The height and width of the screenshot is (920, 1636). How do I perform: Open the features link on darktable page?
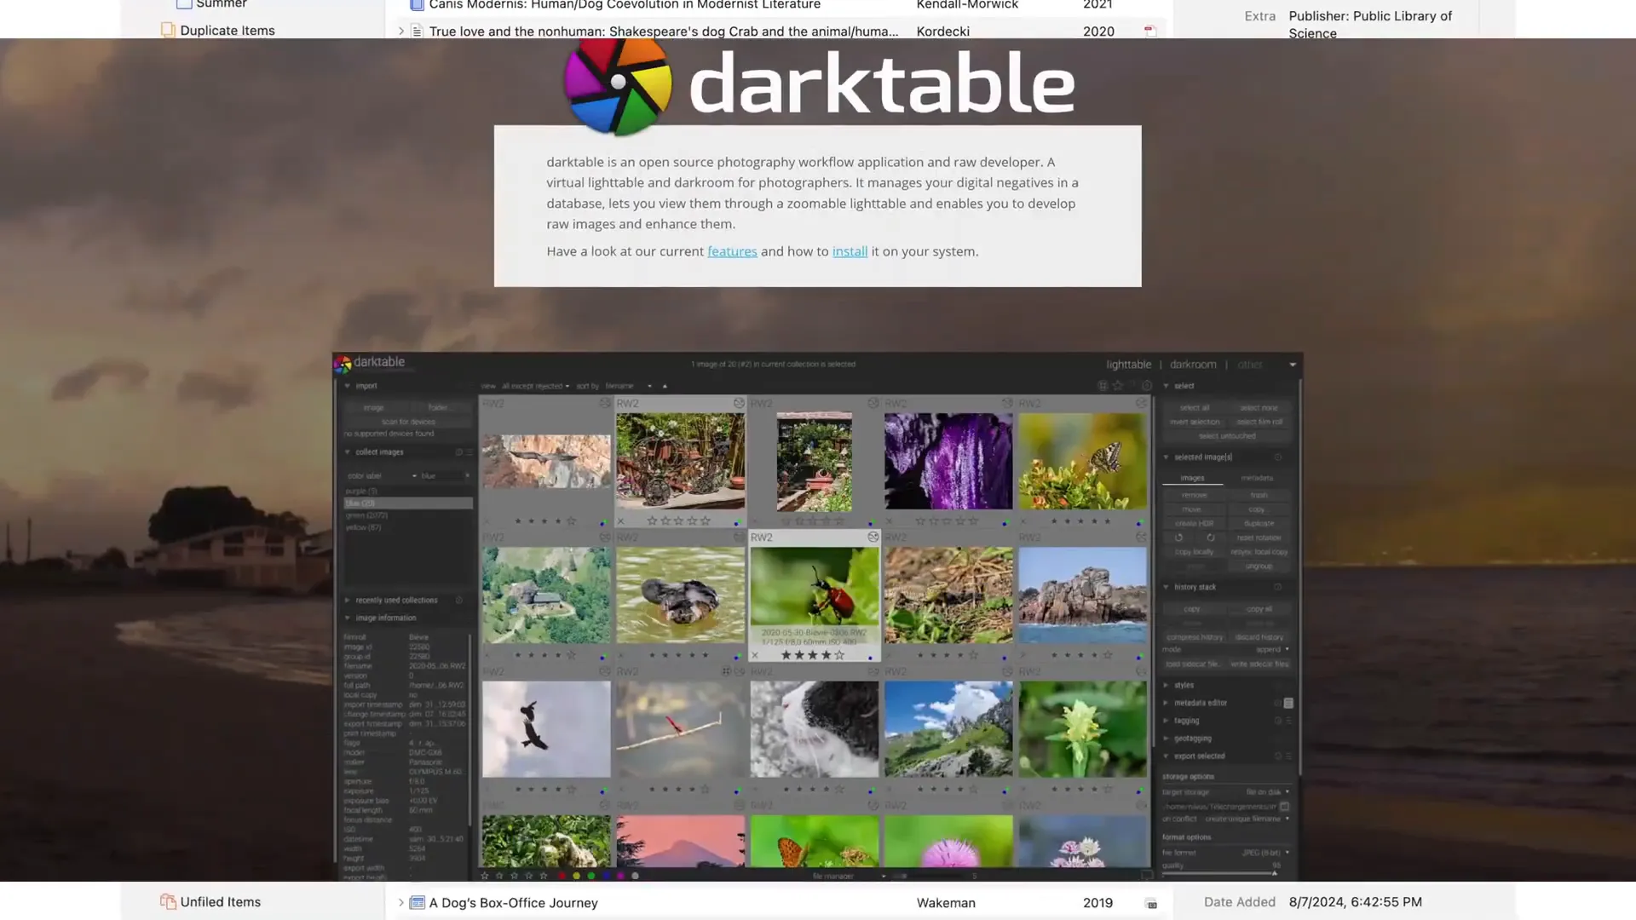pos(732,251)
